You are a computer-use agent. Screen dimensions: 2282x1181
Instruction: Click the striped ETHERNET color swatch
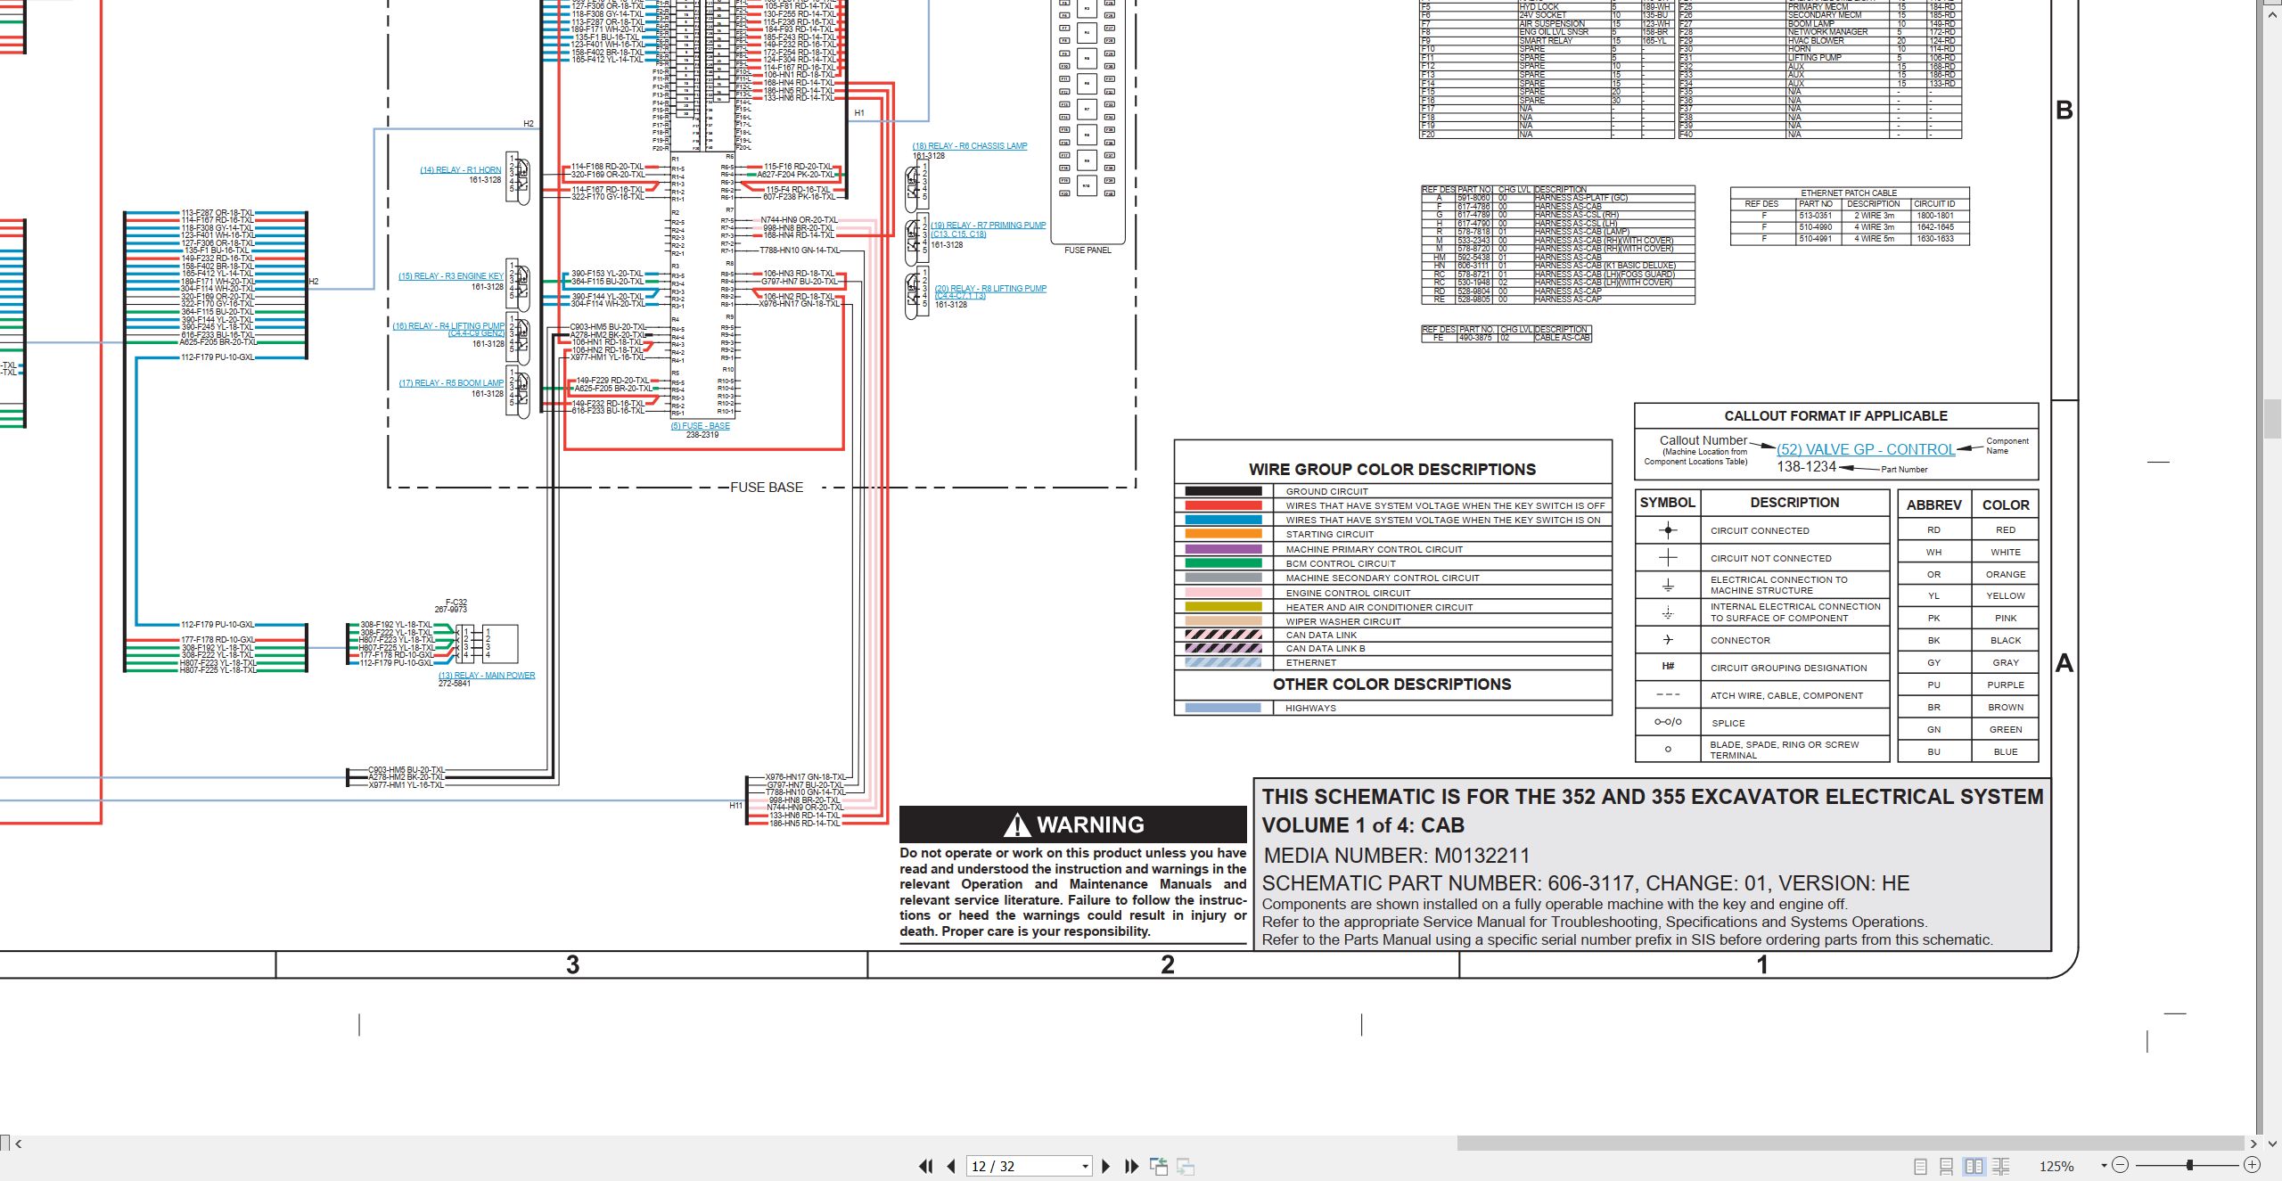1223,662
